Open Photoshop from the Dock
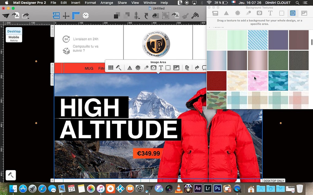 (217, 188)
